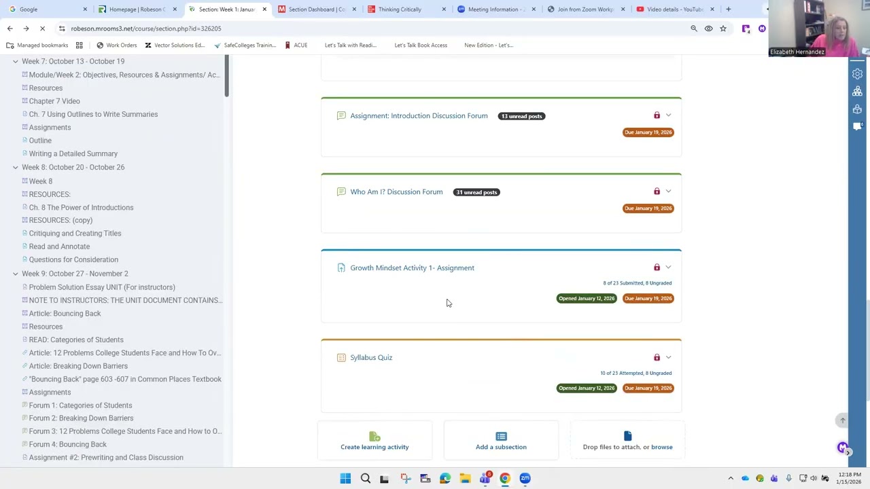Open Who Am I? Discussion Forum link
The width and height of the screenshot is (870, 489).
tap(396, 192)
